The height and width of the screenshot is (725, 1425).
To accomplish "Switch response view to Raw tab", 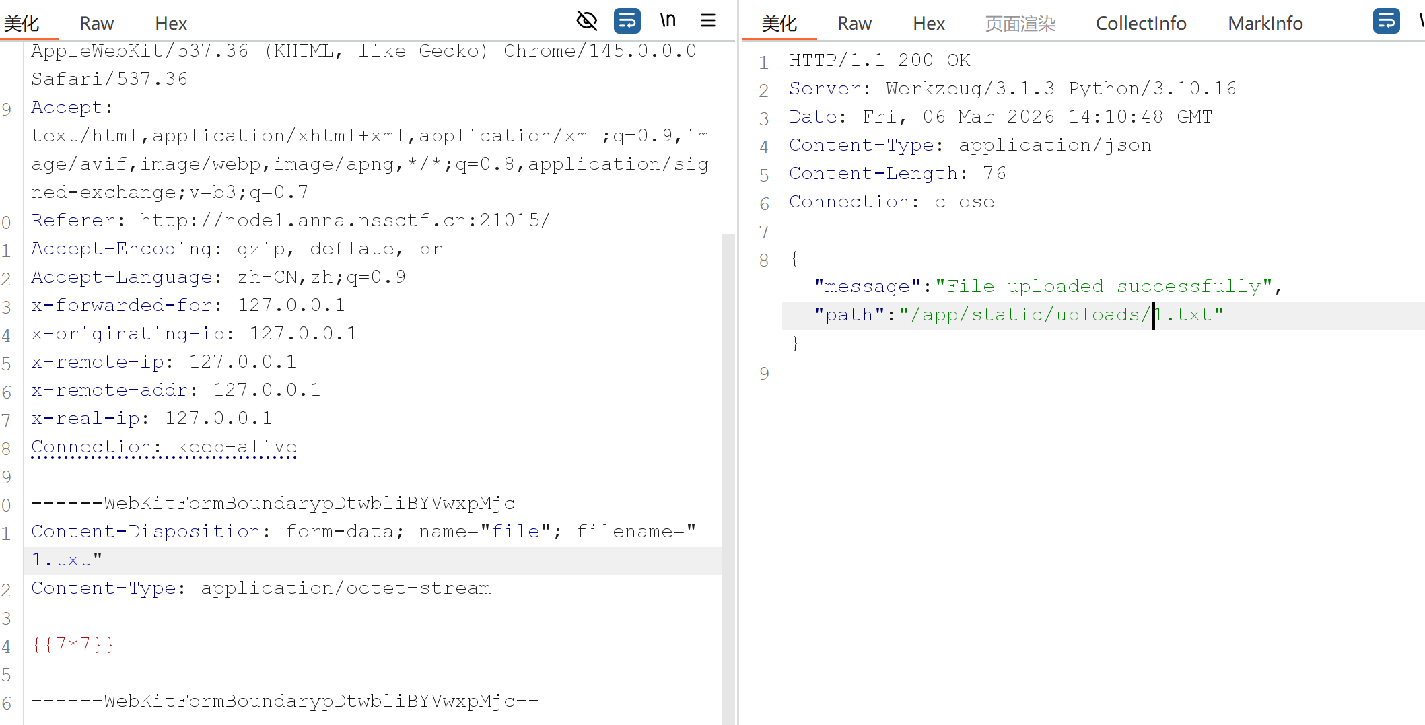I will [x=854, y=24].
